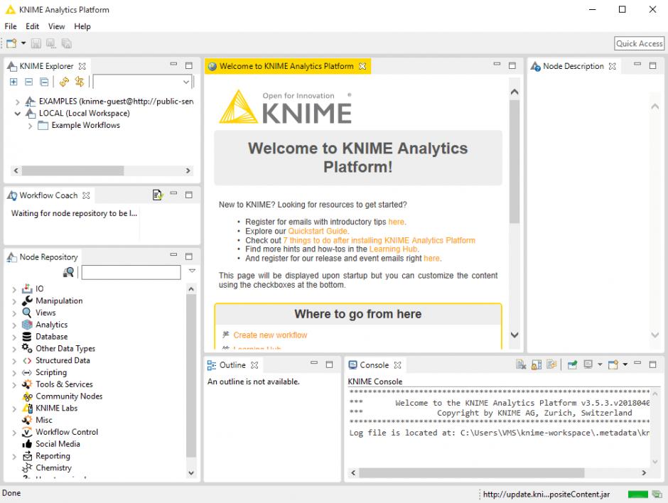Screen dimensions: 668x503
Task: Expand the IO category
Action: (14, 289)
